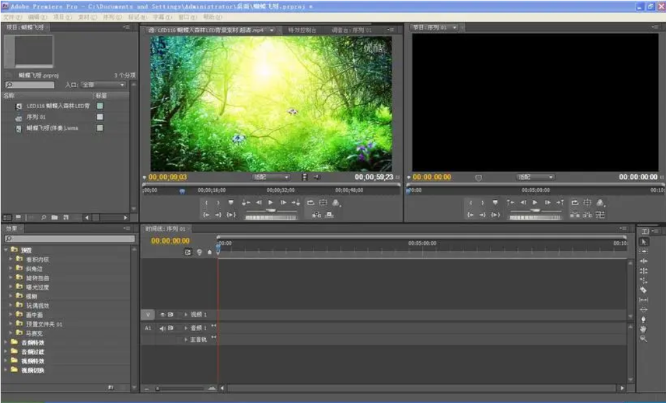Click Extract button in program monitor
Screen dimensions: 666x403
coord(587,215)
